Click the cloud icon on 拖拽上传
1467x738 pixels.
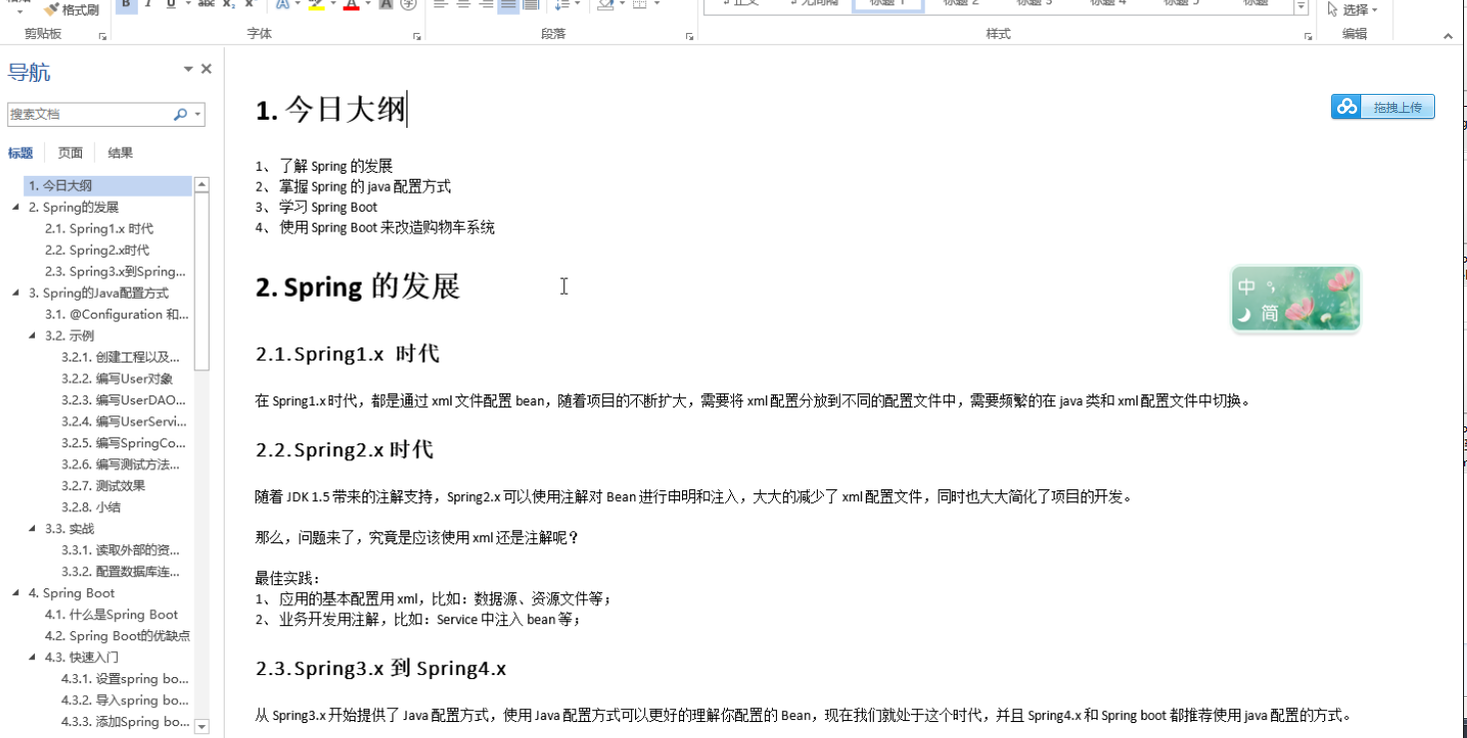[1347, 107]
